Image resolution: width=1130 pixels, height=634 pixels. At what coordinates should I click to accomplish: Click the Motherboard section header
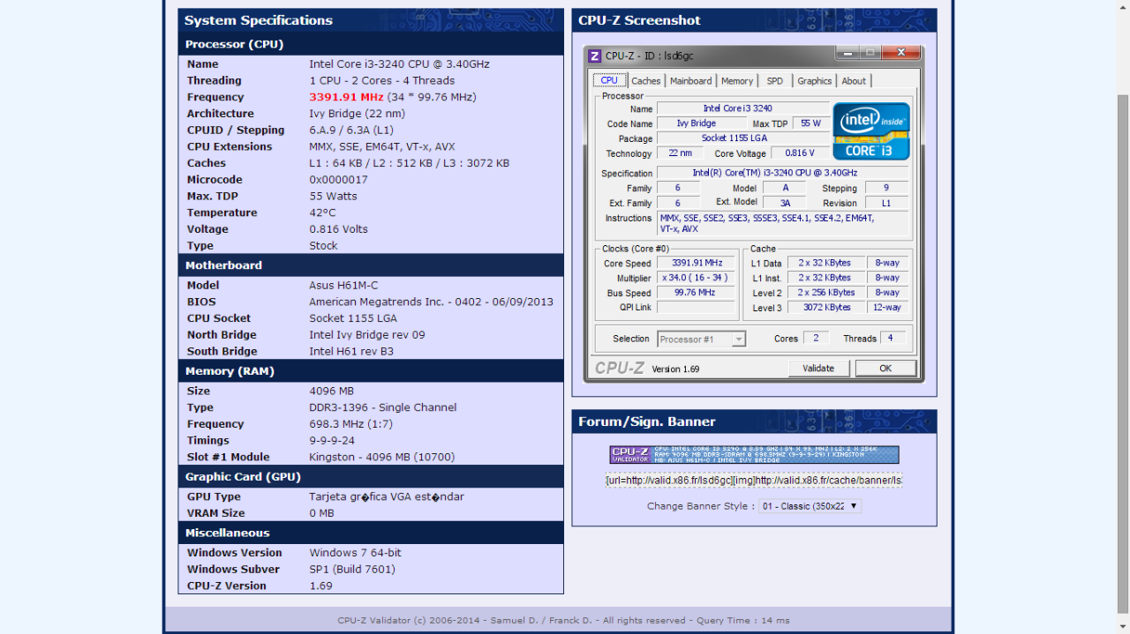pos(371,265)
